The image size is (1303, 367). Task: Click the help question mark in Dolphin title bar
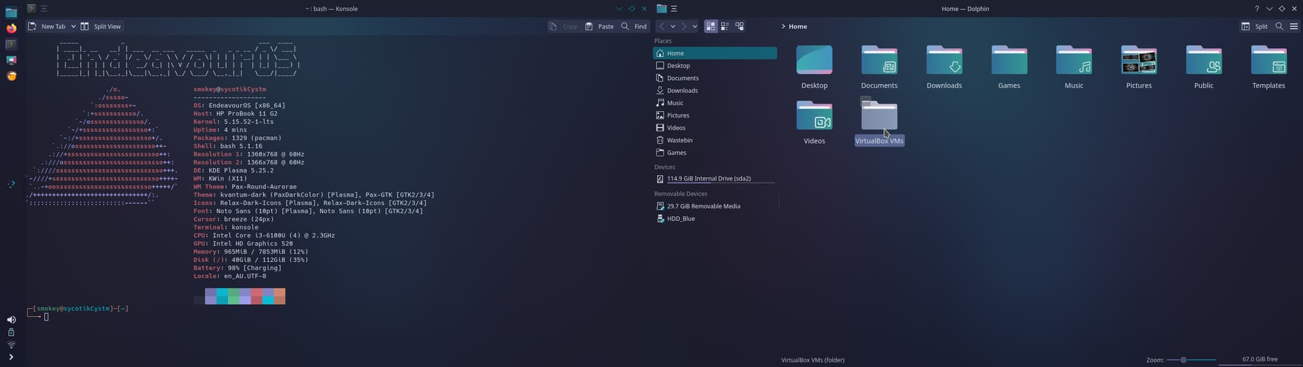pos(1257,9)
